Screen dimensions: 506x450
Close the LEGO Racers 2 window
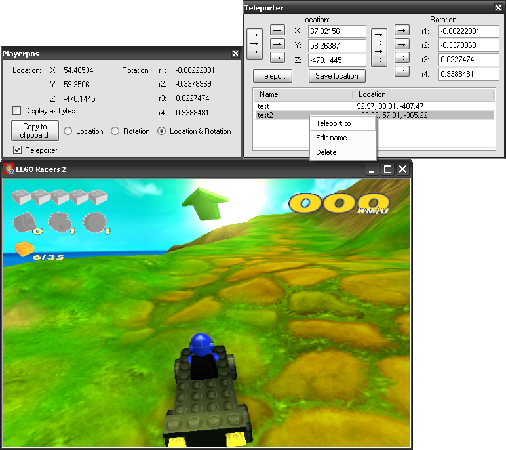(402, 169)
